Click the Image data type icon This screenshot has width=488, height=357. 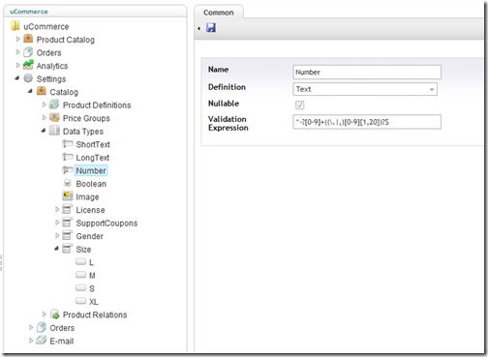[68, 196]
